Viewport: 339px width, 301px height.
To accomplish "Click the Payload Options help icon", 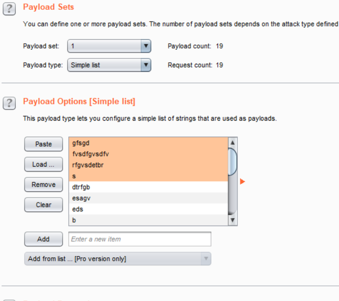I will click(x=8, y=102).
